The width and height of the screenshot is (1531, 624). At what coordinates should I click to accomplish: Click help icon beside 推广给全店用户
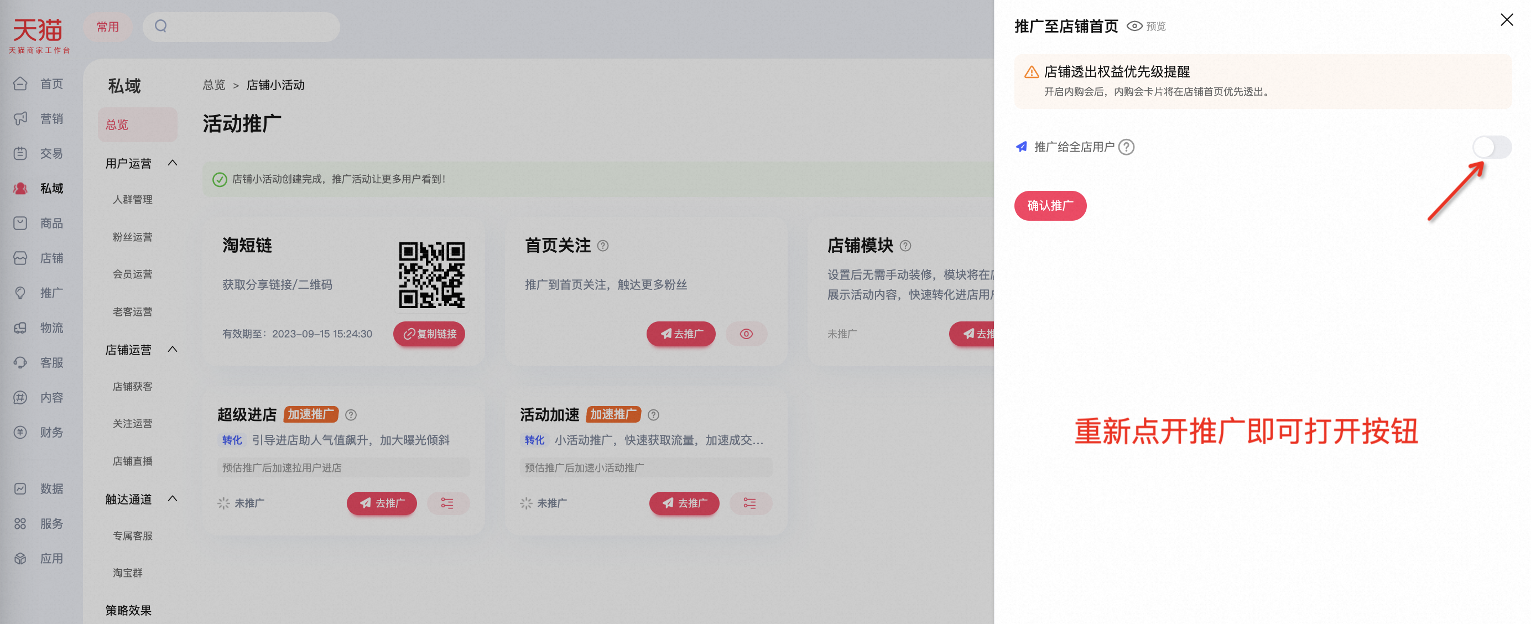(1126, 147)
